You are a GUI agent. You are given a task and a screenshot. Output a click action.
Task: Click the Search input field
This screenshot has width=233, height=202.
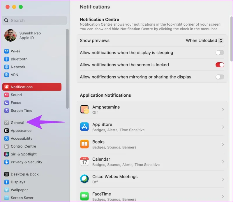(34, 20)
